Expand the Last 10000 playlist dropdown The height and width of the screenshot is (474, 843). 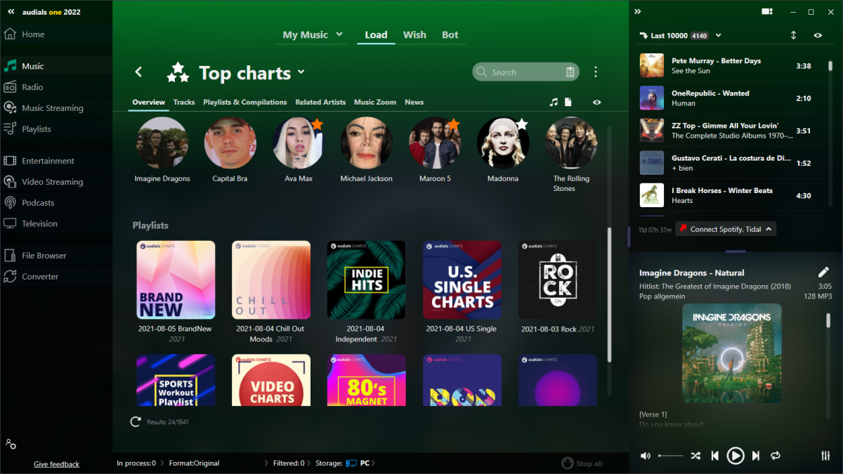click(x=717, y=35)
